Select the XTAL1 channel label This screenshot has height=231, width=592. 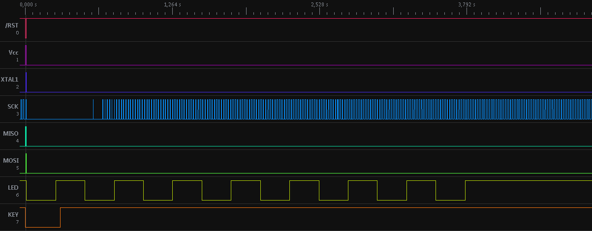tap(10, 79)
